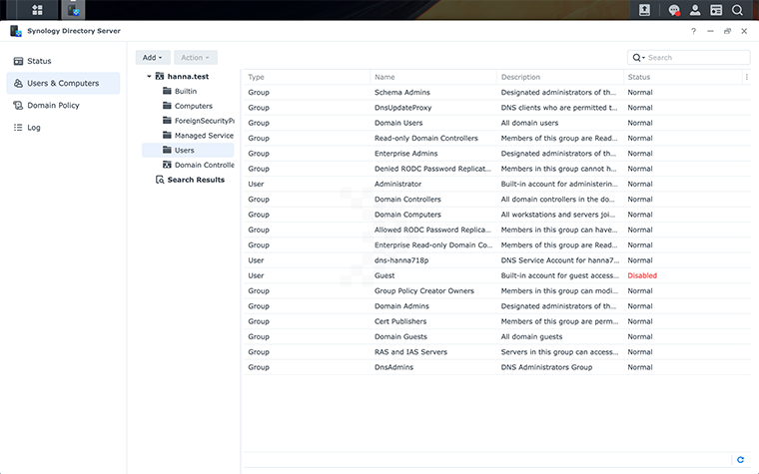The width and height of the screenshot is (759, 474).
Task: Open the user account options icon
Action: 695,10
